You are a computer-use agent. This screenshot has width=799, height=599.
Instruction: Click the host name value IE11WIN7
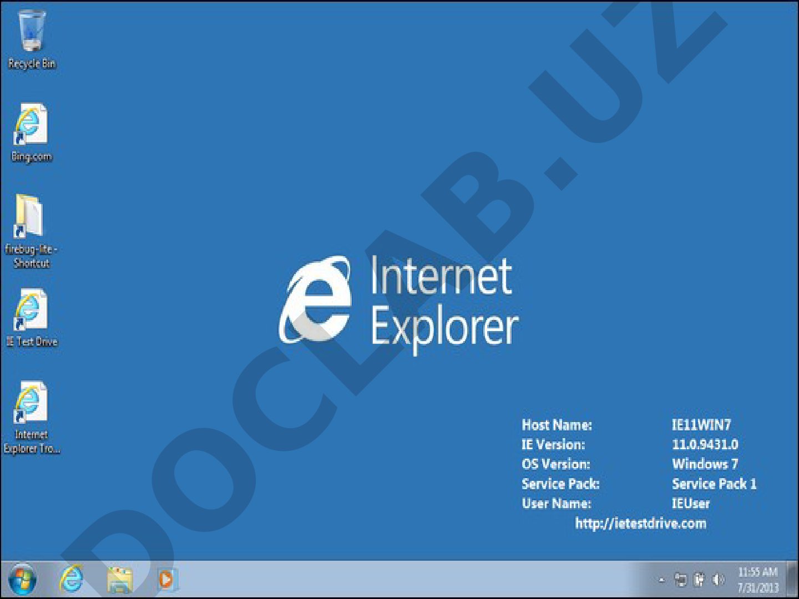click(x=701, y=425)
